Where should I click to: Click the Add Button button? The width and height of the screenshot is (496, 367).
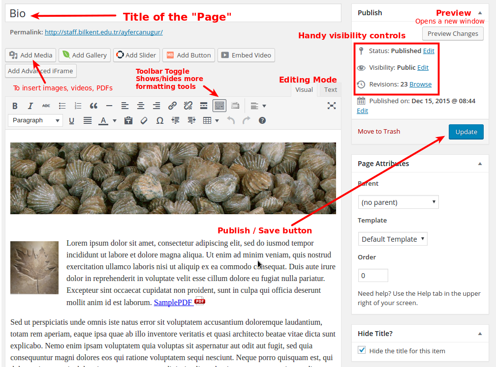189,55
